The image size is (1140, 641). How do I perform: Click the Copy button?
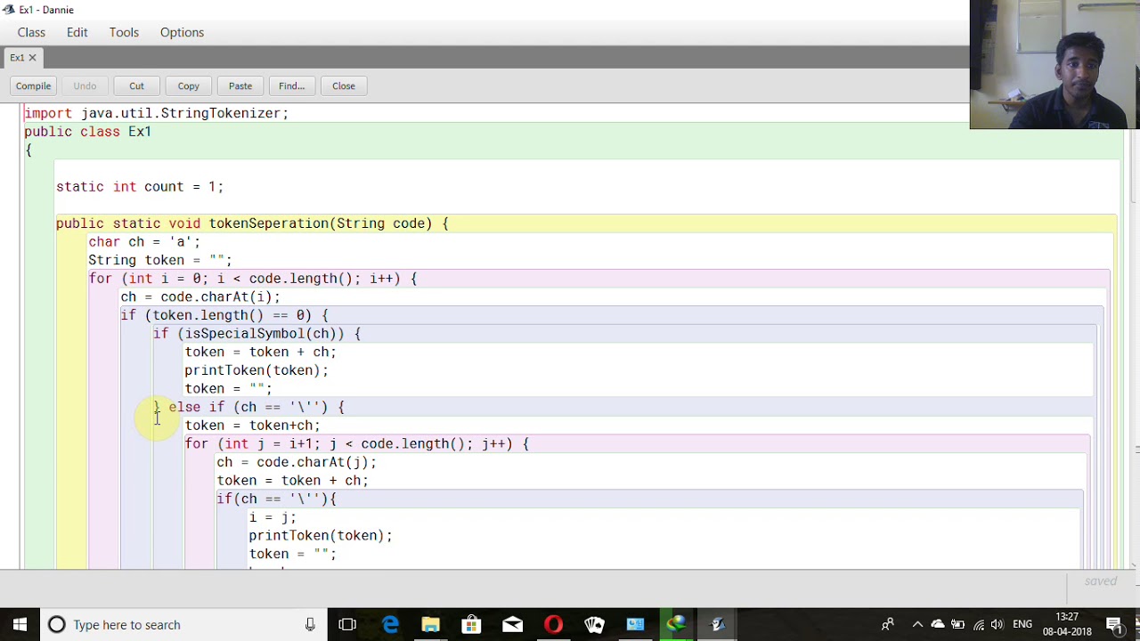click(x=188, y=86)
